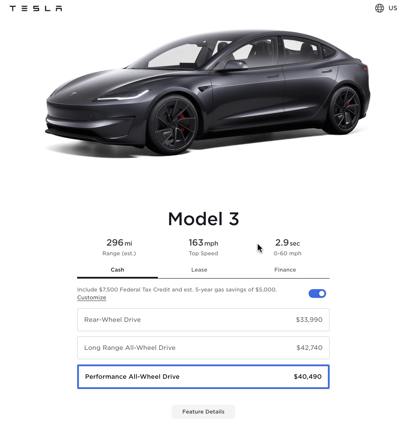
Task: Click the Model 3 heading
Action: pos(203,219)
